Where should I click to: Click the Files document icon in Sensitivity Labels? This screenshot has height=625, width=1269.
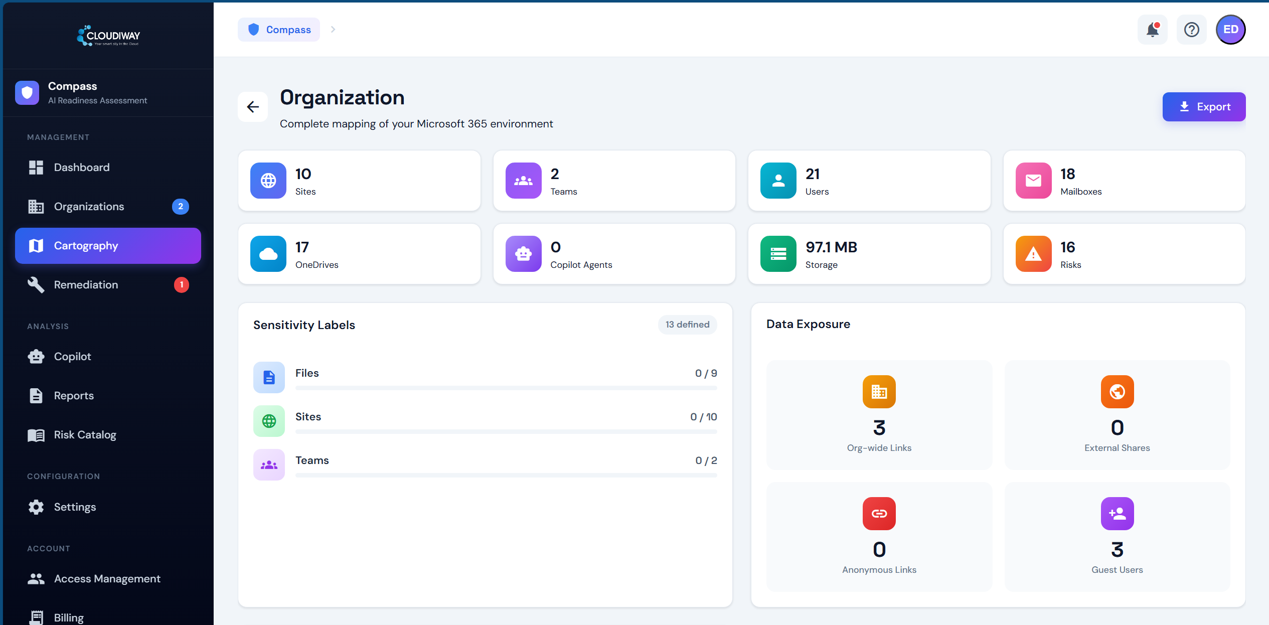(269, 377)
